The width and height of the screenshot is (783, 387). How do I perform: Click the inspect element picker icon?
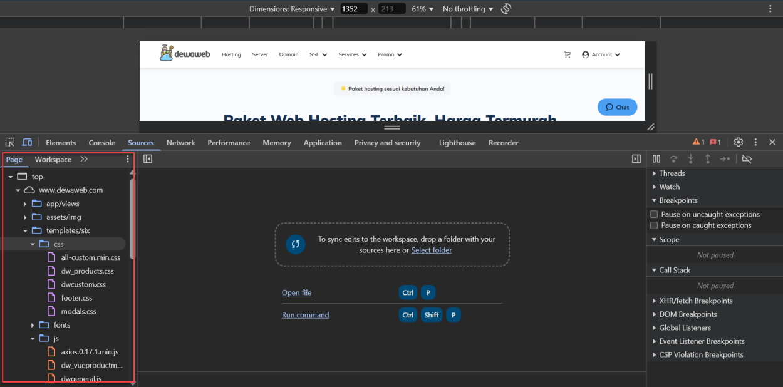(10, 143)
